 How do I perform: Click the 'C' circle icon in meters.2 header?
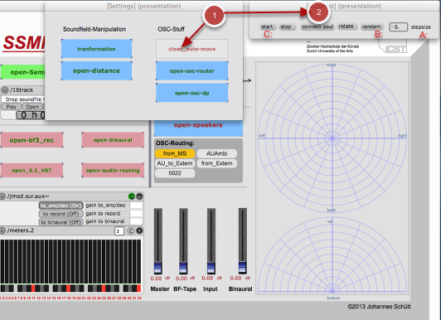131,230
